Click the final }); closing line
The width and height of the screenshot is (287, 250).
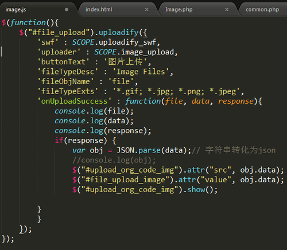[x=8, y=239]
